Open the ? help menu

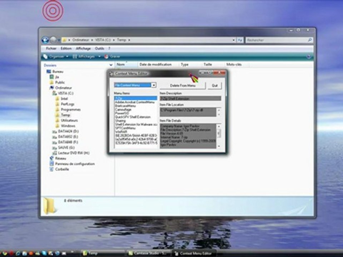tap(109, 48)
